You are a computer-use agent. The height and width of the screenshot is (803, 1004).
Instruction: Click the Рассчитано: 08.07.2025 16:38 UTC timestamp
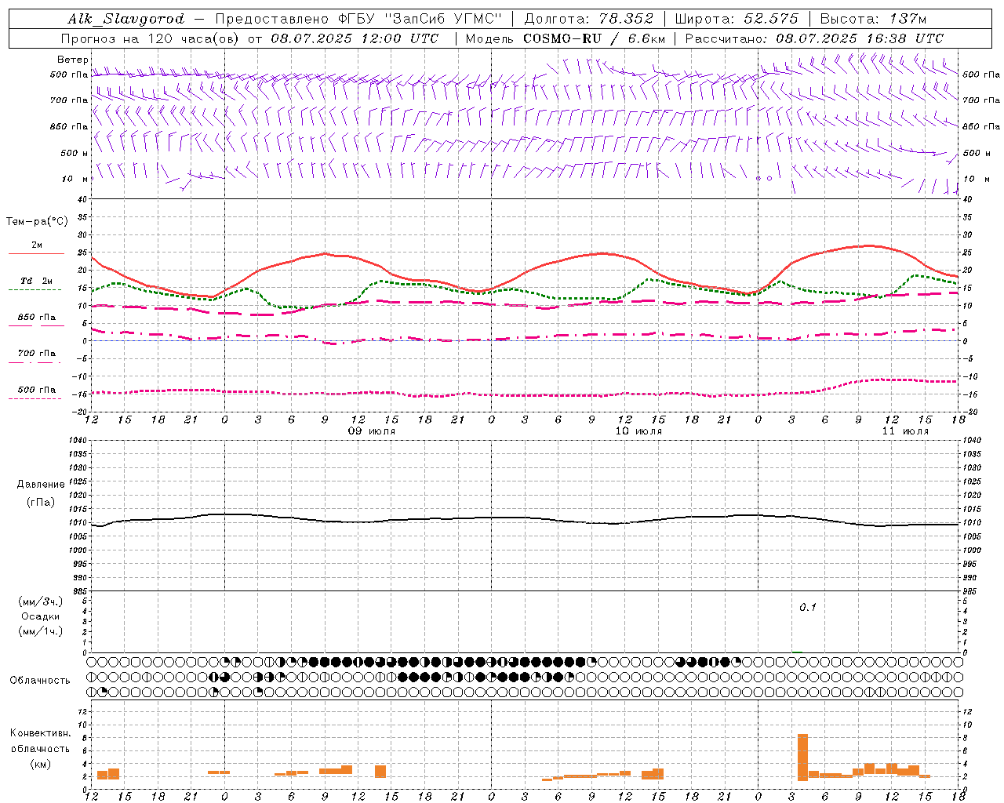pos(814,38)
